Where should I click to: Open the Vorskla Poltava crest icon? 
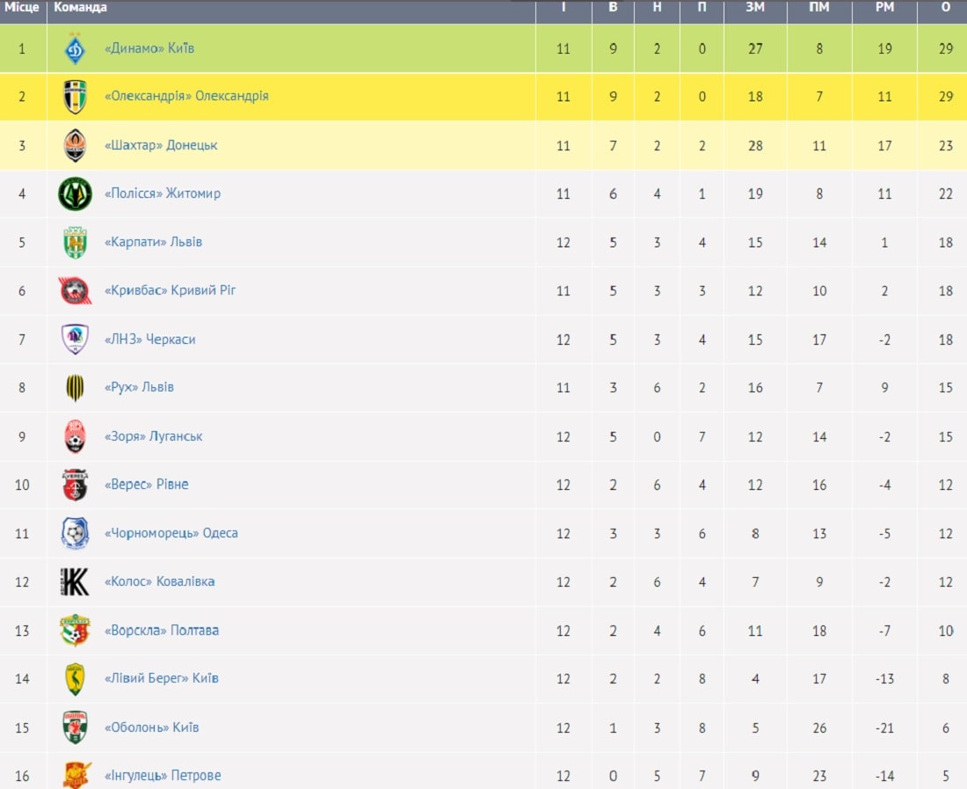76,630
